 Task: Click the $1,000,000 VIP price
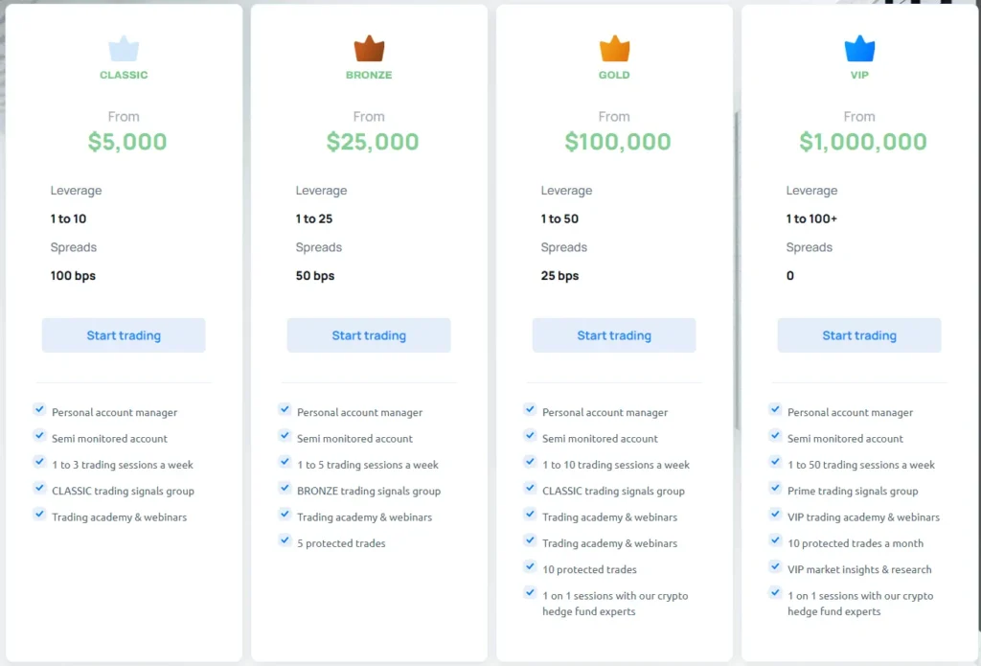pos(863,142)
